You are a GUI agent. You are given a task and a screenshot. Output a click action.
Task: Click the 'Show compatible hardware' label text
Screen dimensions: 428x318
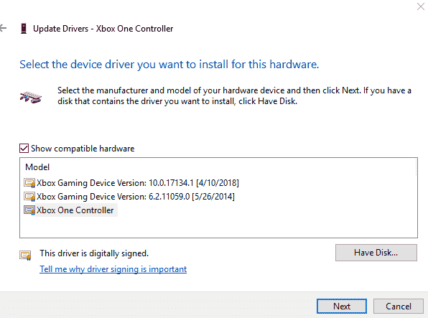(83, 149)
